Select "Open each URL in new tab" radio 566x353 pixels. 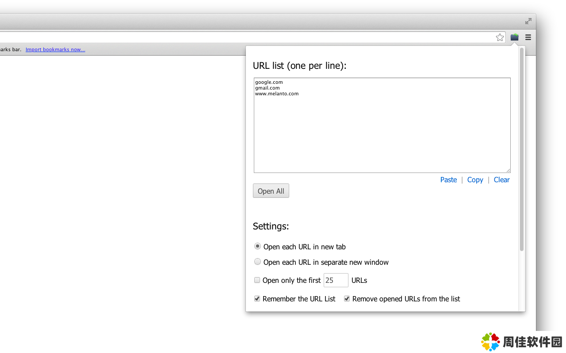point(257,246)
